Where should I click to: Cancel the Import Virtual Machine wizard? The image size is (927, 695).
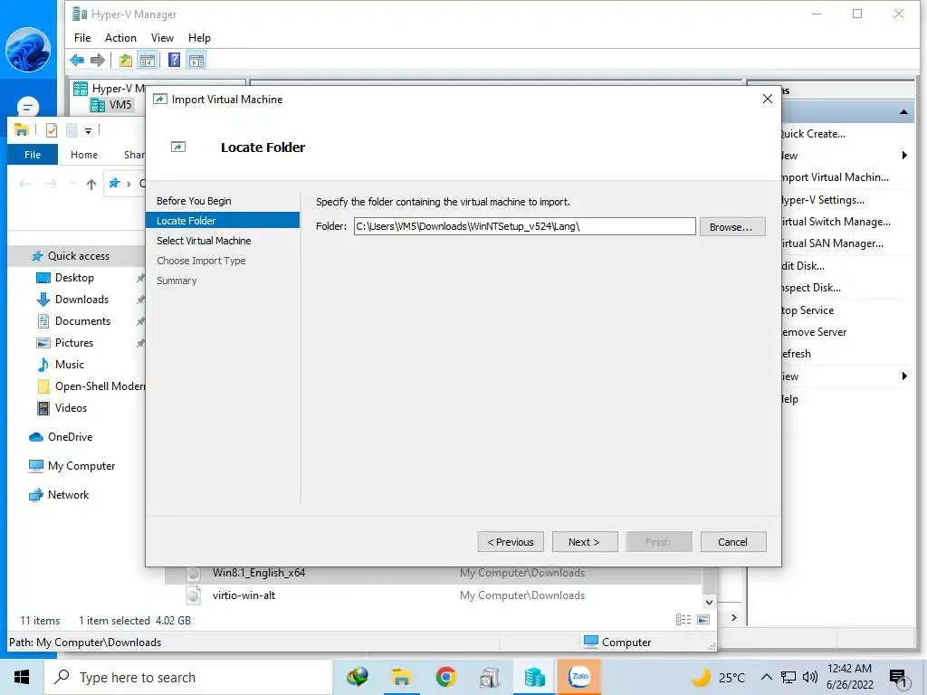pyautogui.click(x=733, y=542)
